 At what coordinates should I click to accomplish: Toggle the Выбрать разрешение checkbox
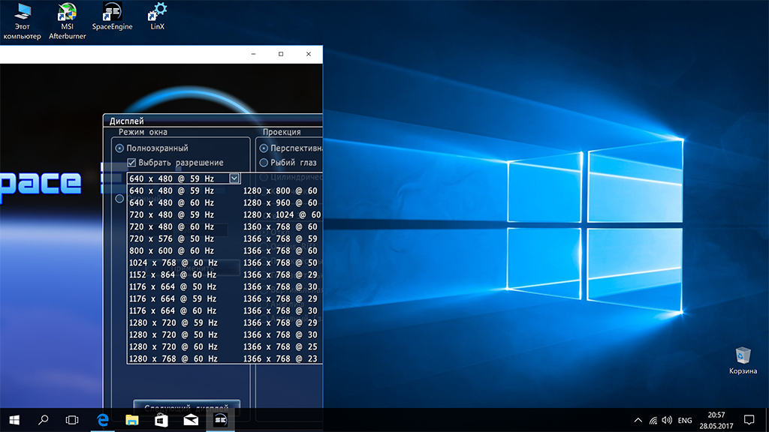131,163
